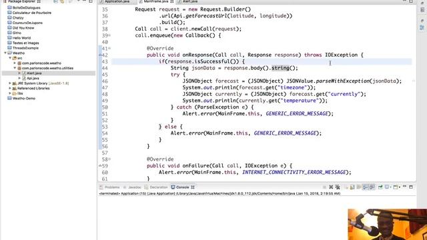The image size is (427, 240).
Task: Close the Console view tab X
Action: pos(193,187)
